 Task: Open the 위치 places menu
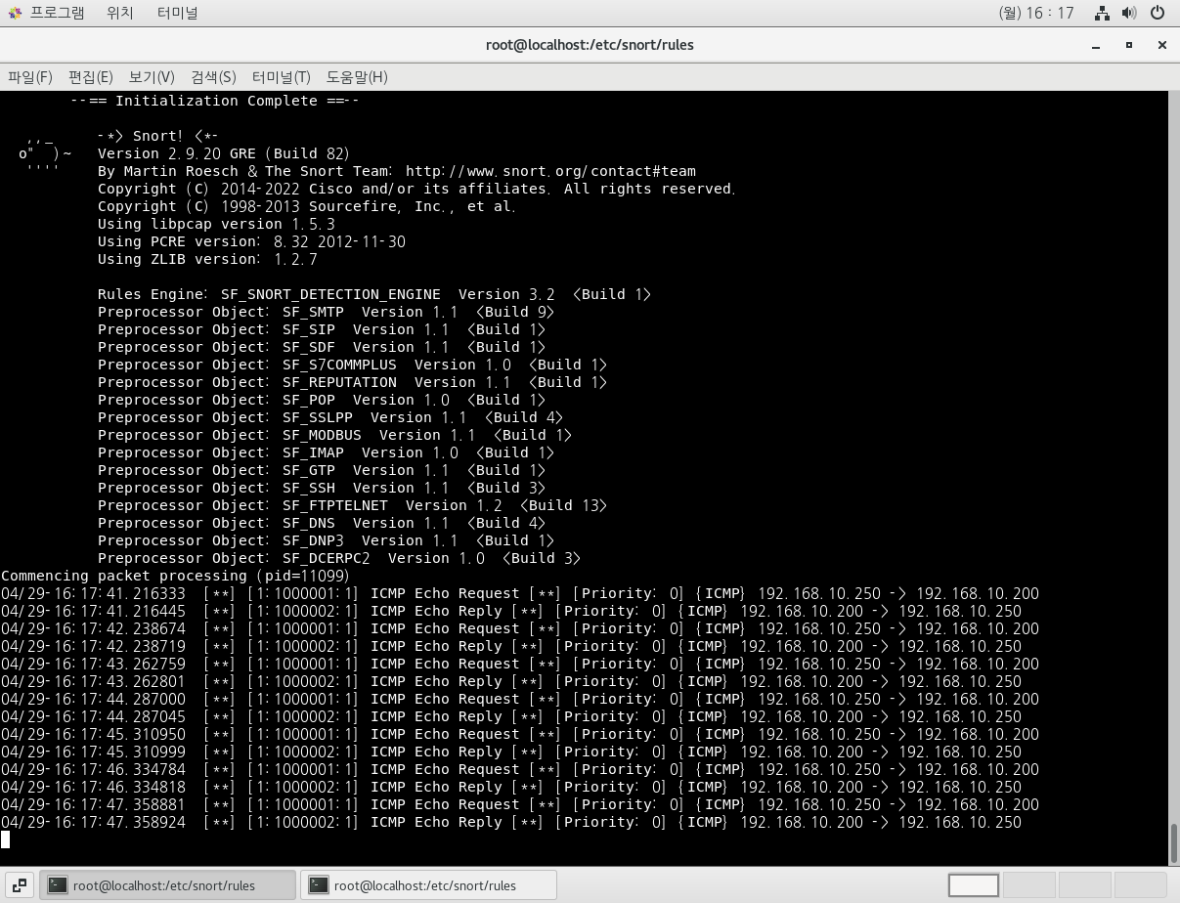point(120,13)
